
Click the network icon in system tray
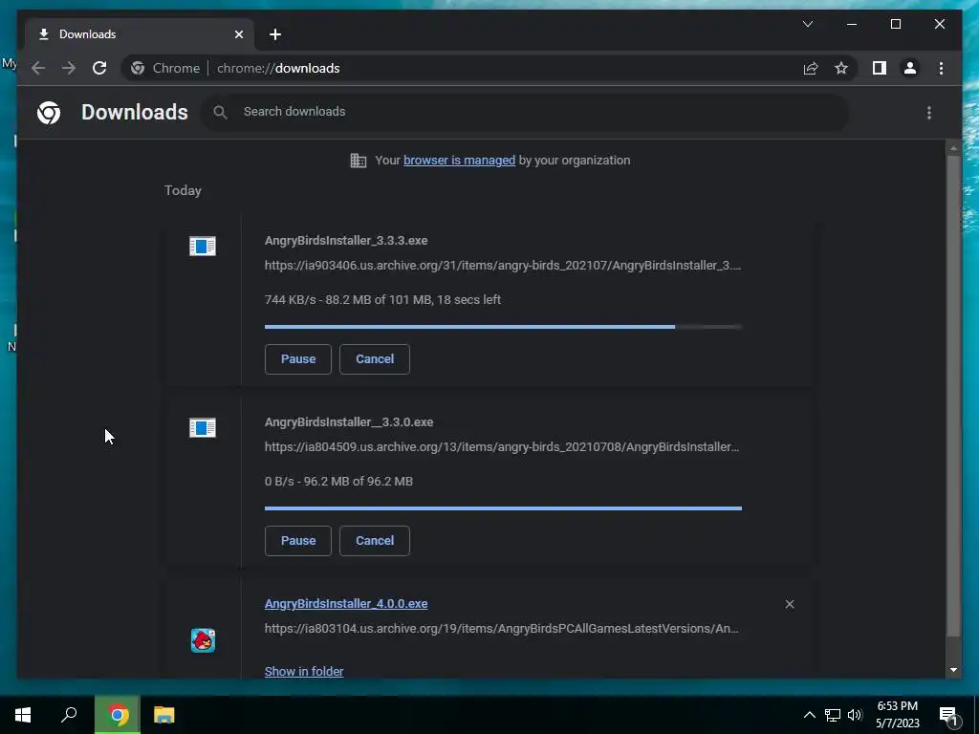click(833, 715)
